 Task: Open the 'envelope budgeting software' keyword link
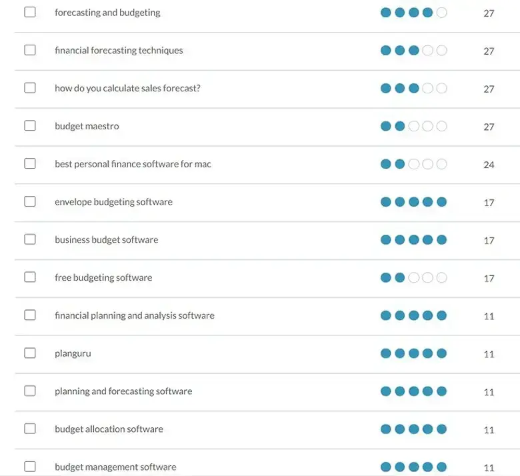(113, 202)
